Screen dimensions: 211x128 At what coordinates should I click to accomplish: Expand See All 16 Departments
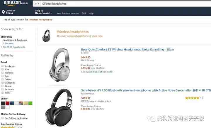pyautogui.click(x=13, y=47)
